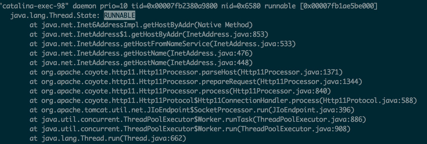Screen dimensions: 427x144
Task: Click the getHostName frame at InetAddress.java:448
Action: coord(141,63)
